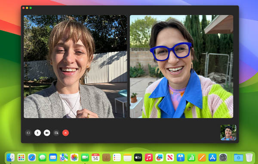The image size is (258, 164).
Task: Open the Notes app in the Dock
Action: pyautogui.click(x=128, y=158)
